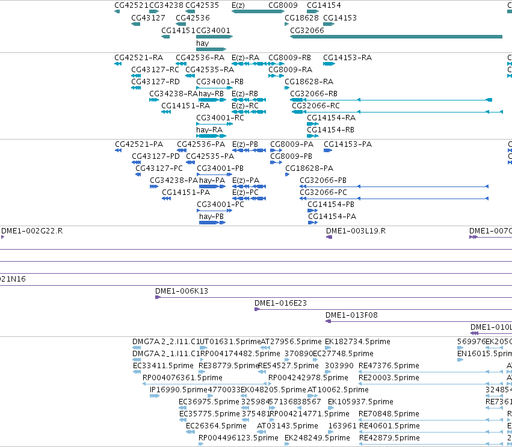The image size is (512, 447).
Task: Click EST RE20003.5prime
Action: [x=389, y=378]
